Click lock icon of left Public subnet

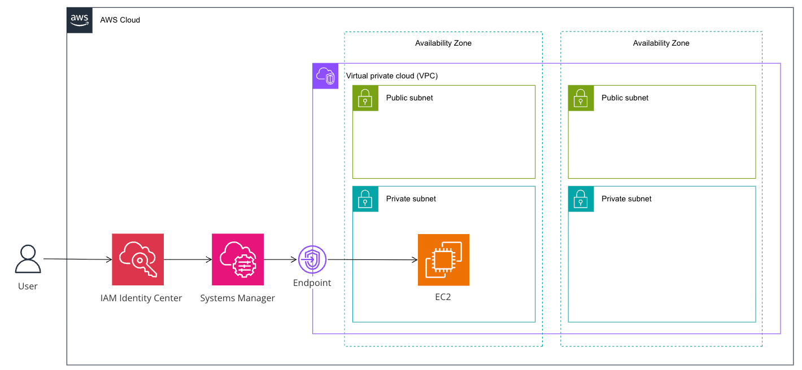[365, 98]
